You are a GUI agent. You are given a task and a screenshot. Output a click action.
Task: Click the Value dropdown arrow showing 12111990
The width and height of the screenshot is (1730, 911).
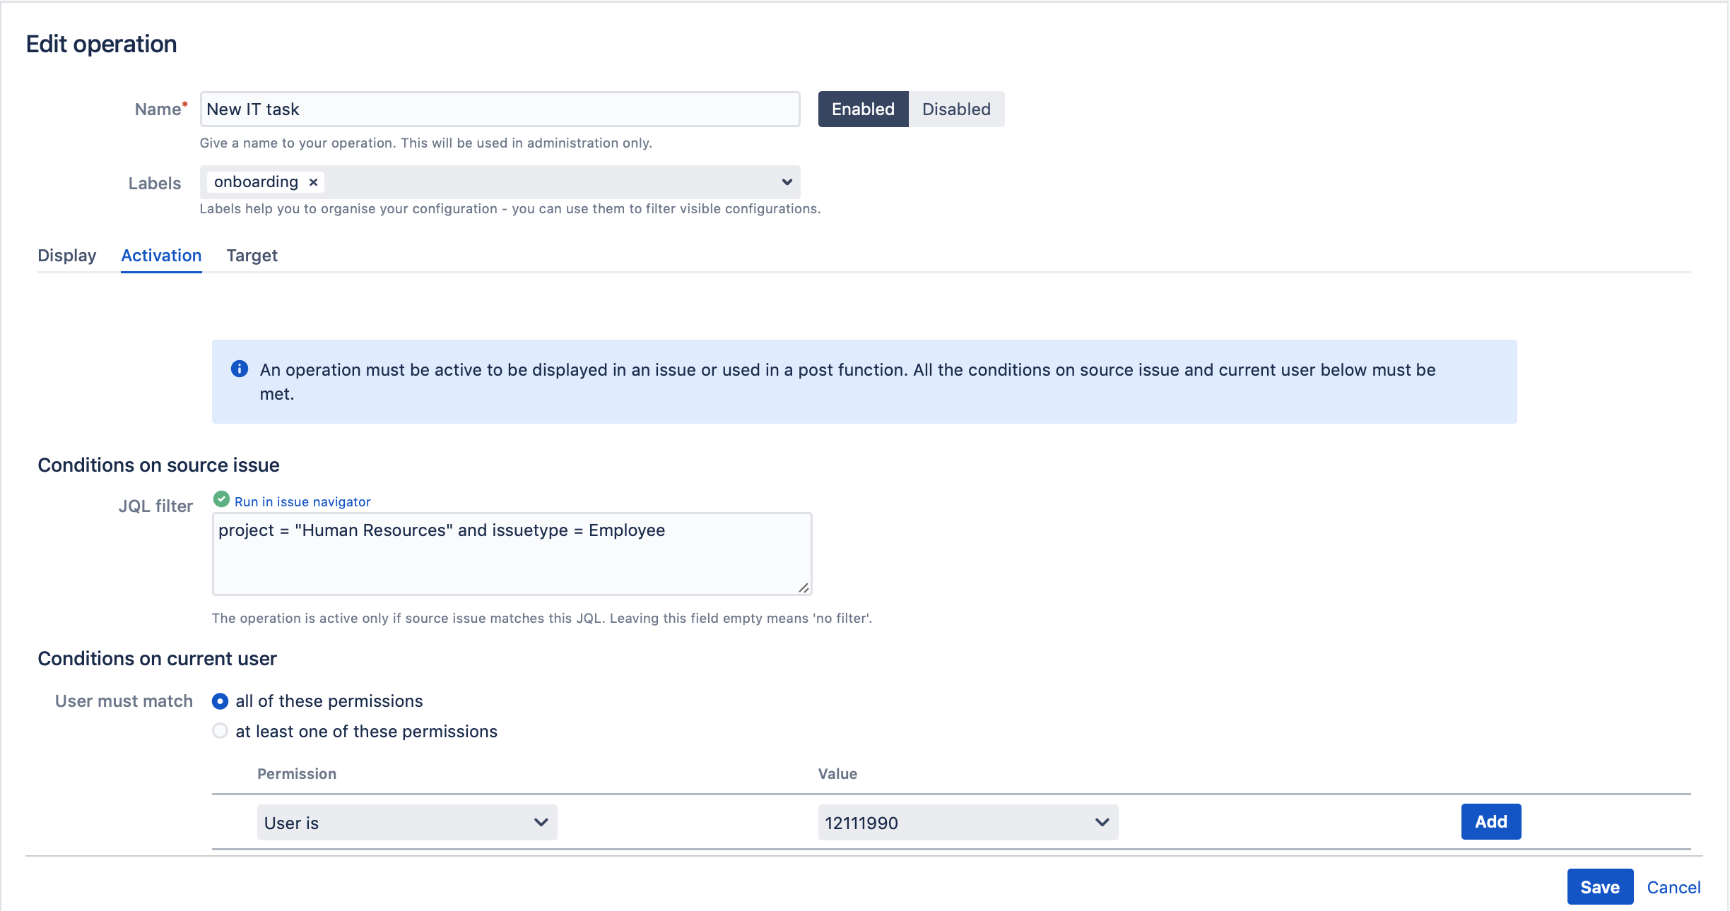(x=1098, y=822)
